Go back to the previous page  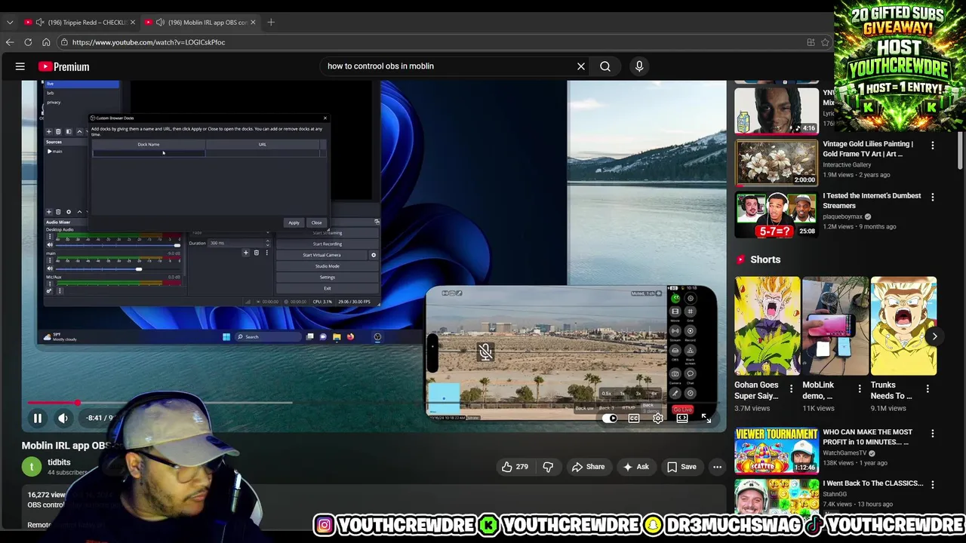click(x=10, y=42)
